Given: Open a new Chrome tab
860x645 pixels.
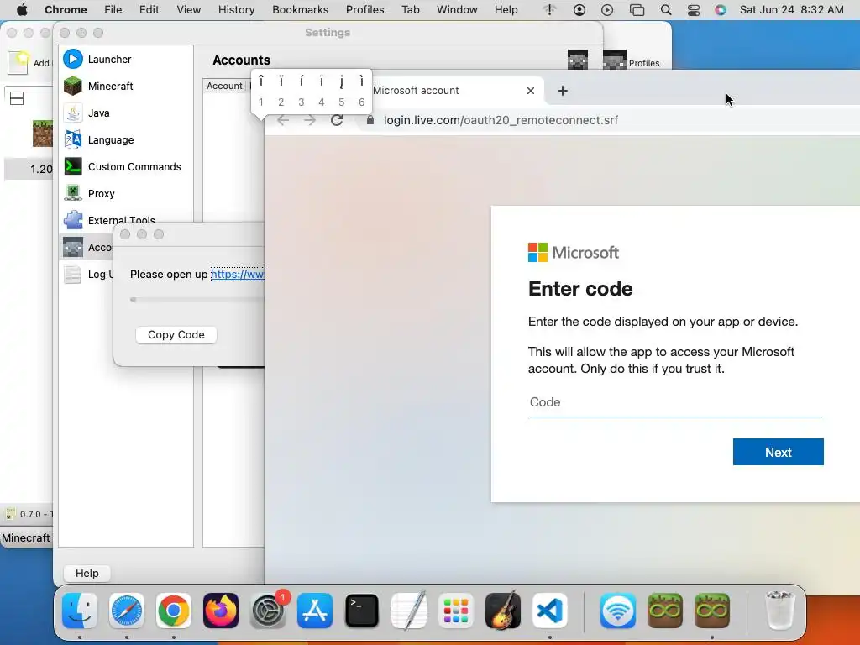Looking at the screenshot, I should point(562,91).
